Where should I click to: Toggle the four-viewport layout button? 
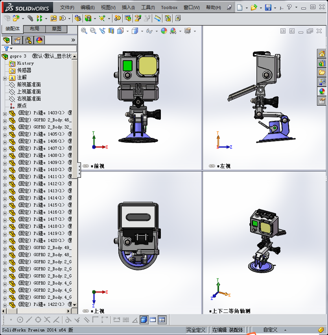click(x=162, y=320)
